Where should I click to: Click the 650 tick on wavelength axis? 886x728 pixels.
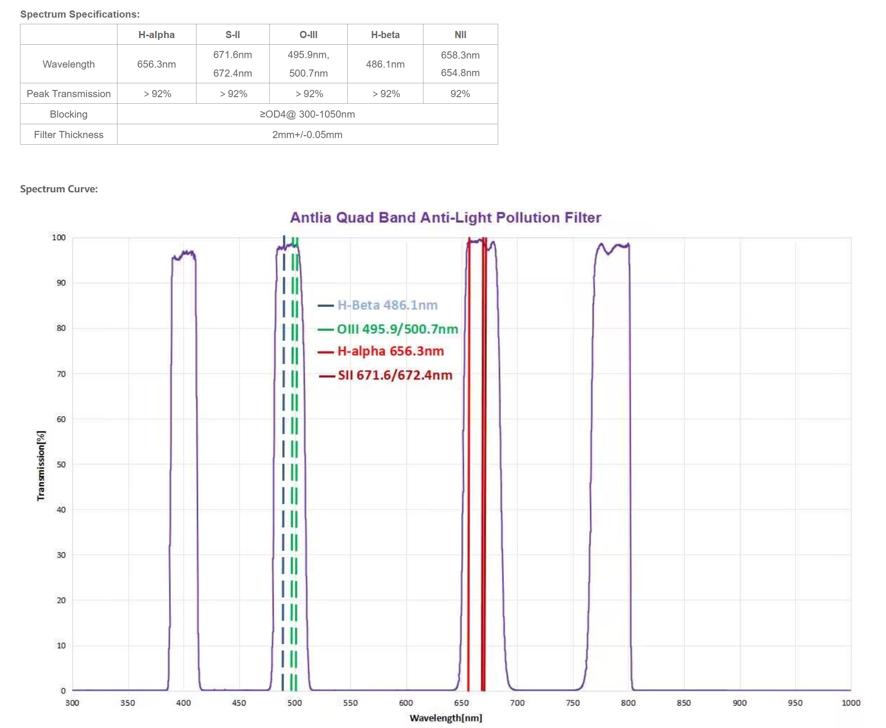pyautogui.click(x=462, y=703)
